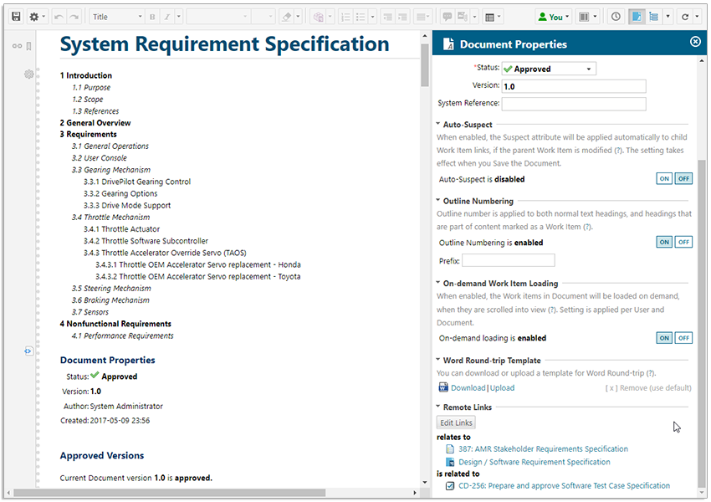Viewport: 711px width, 502px height.
Task: Increase the paragraph indent
Action: pyautogui.click(x=402, y=17)
